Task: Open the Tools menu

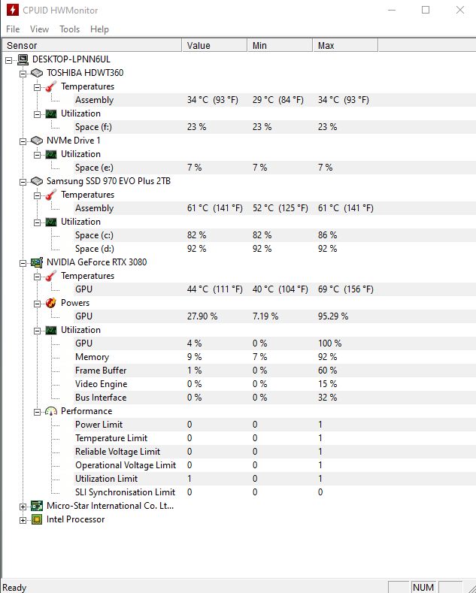Action: [x=70, y=29]
